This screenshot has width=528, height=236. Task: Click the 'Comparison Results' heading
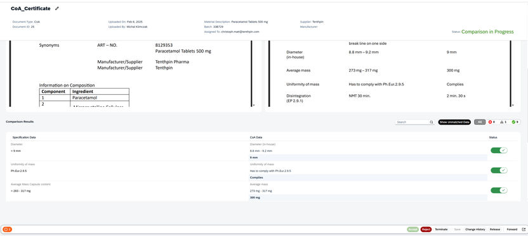(x=20, y=121)
